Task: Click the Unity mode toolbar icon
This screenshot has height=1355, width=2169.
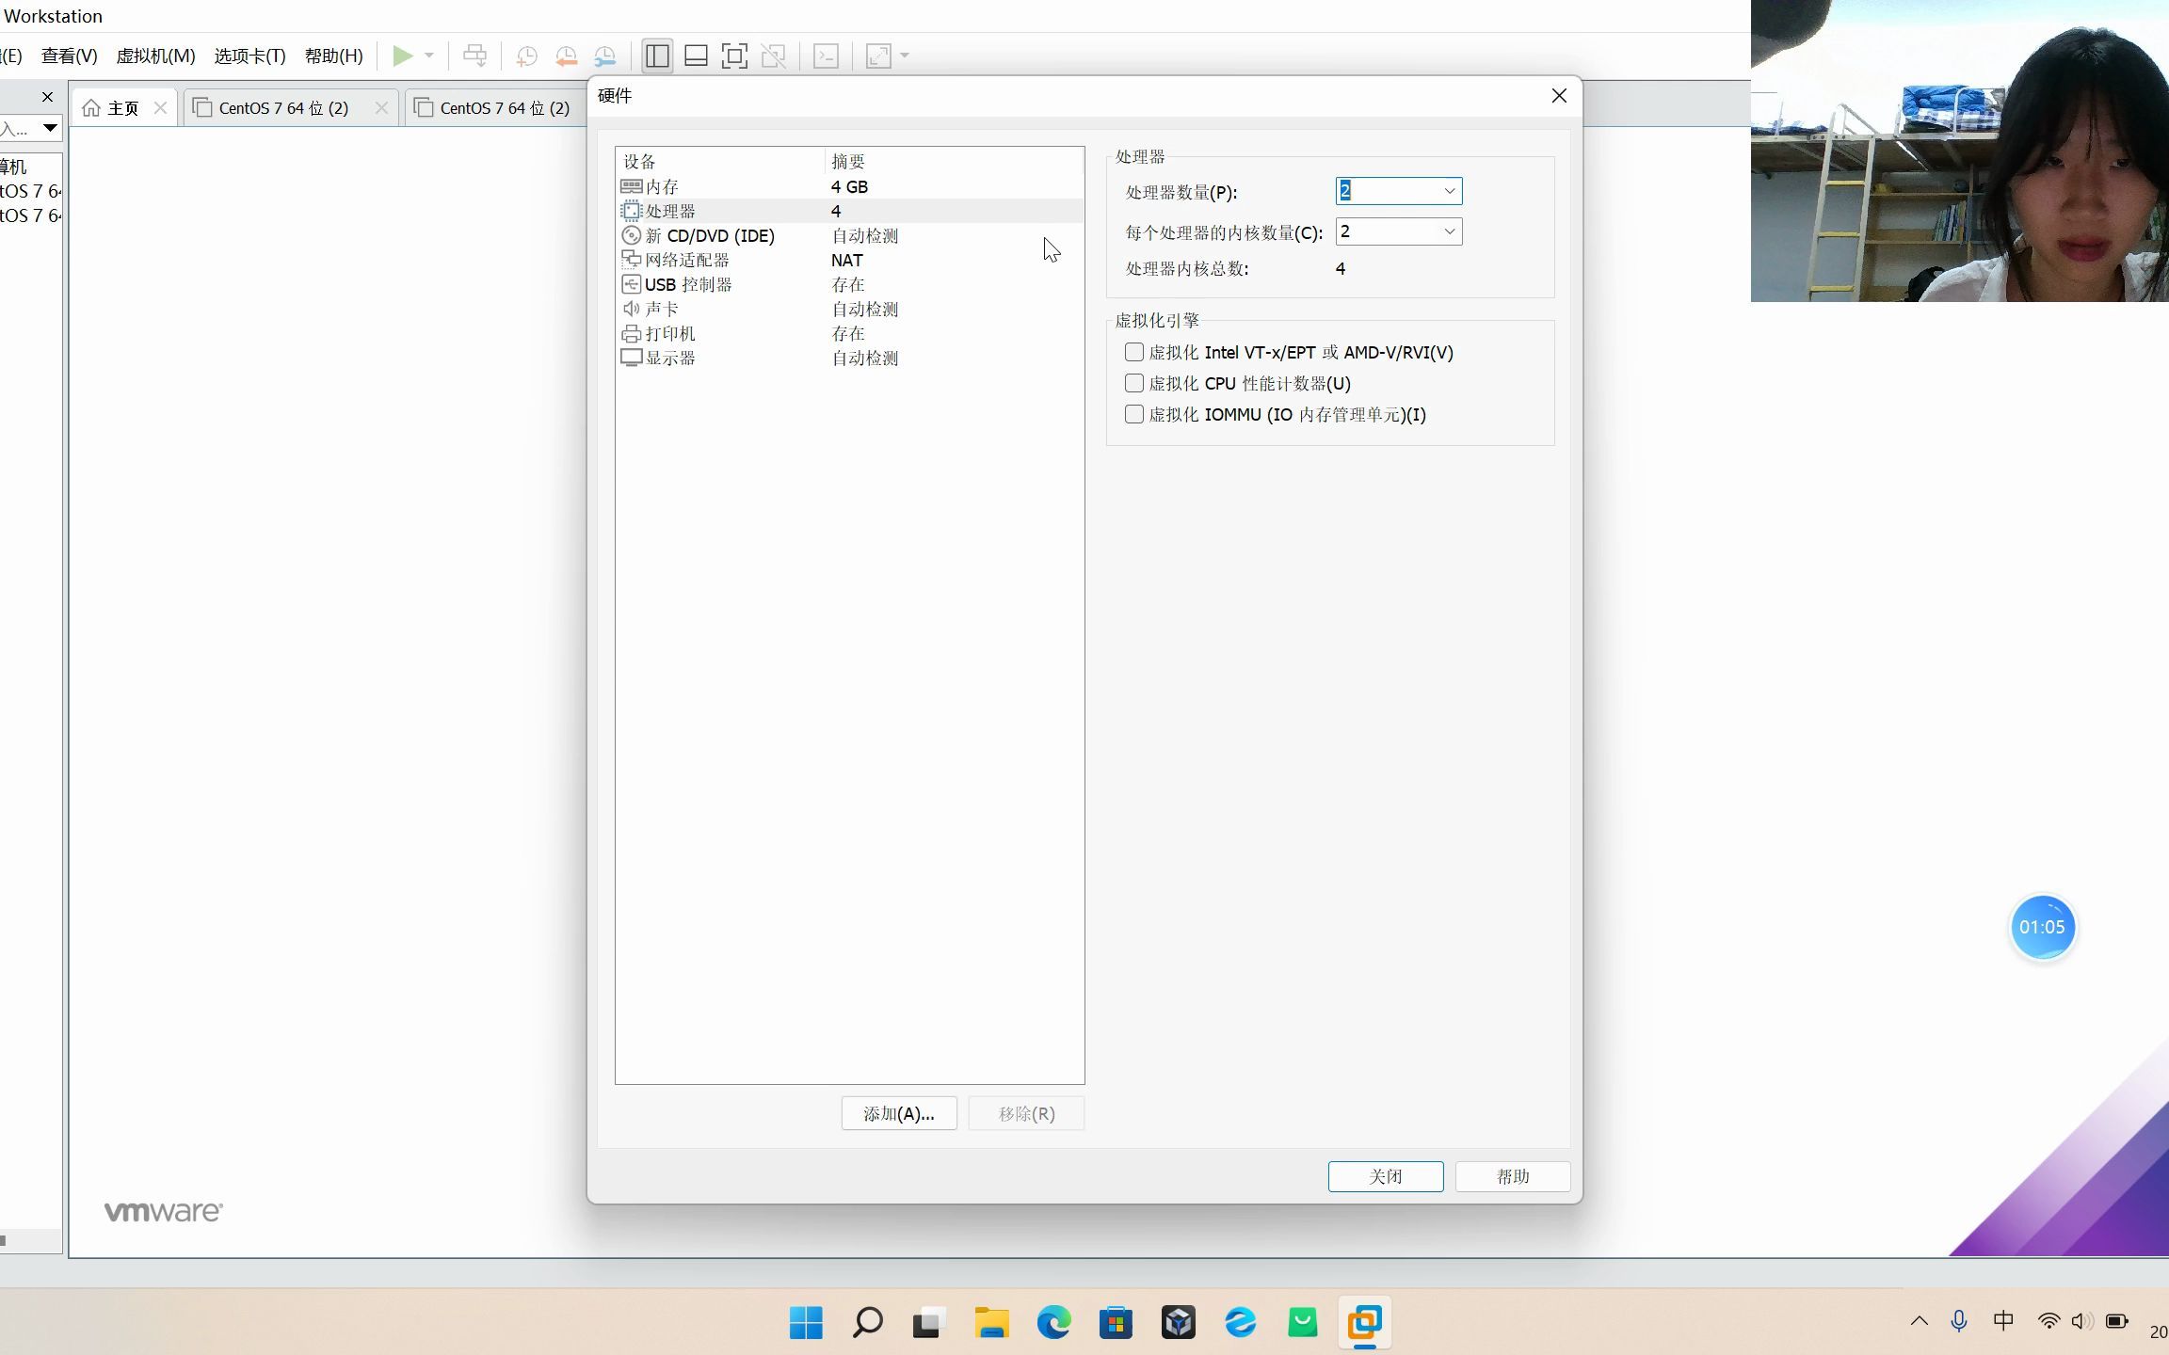Action: pyautogui.click(x=774, y=56)
